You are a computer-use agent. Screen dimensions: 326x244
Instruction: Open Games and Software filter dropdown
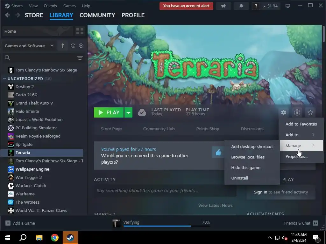pyautogui.click(x=29, y=46)
